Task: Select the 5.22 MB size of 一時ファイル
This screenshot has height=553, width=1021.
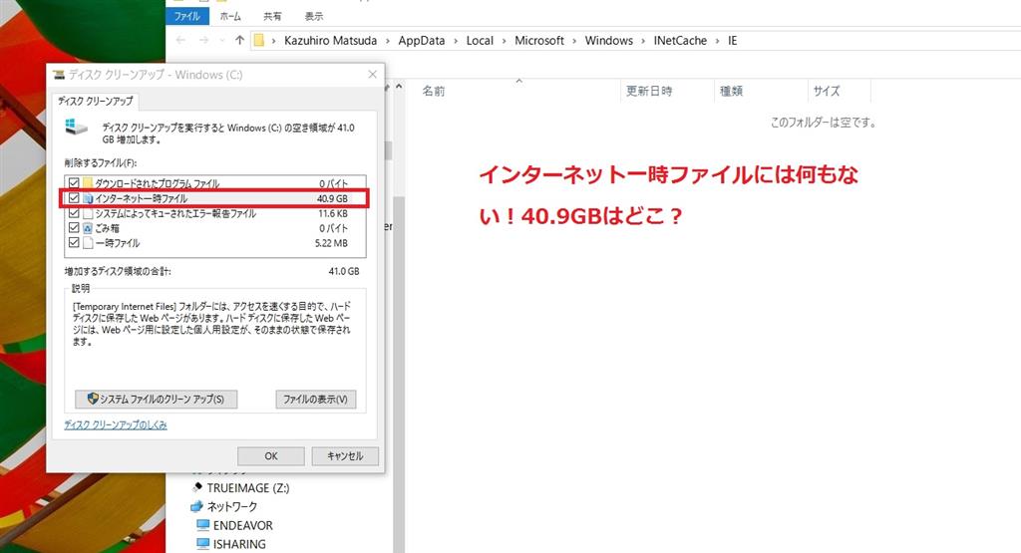Action: click(x=331, y=243)
